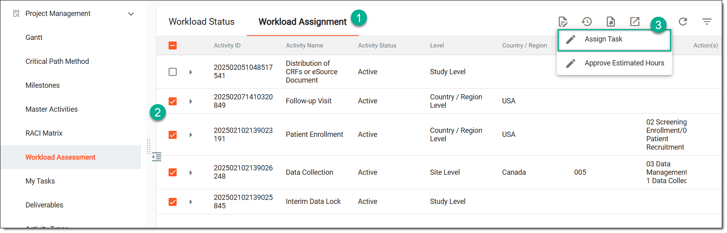The height and width of the screenshot is (233, 727).
Task: Select the Workload Assignment tab
Action: point(302,22)
